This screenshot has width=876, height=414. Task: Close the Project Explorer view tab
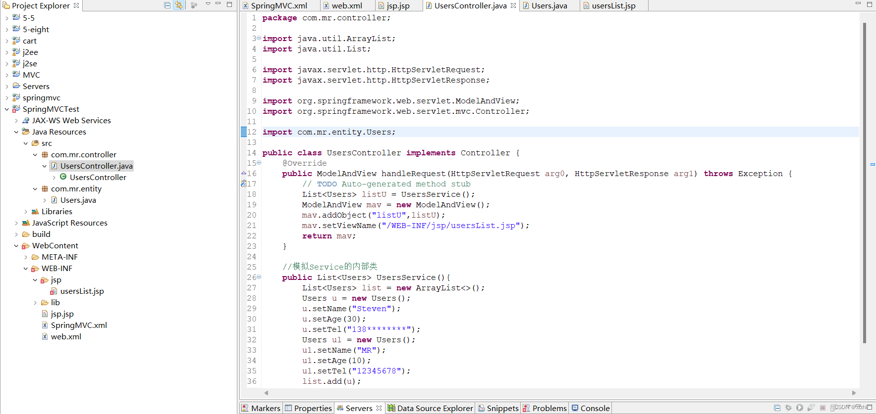[x=76, y=5]
